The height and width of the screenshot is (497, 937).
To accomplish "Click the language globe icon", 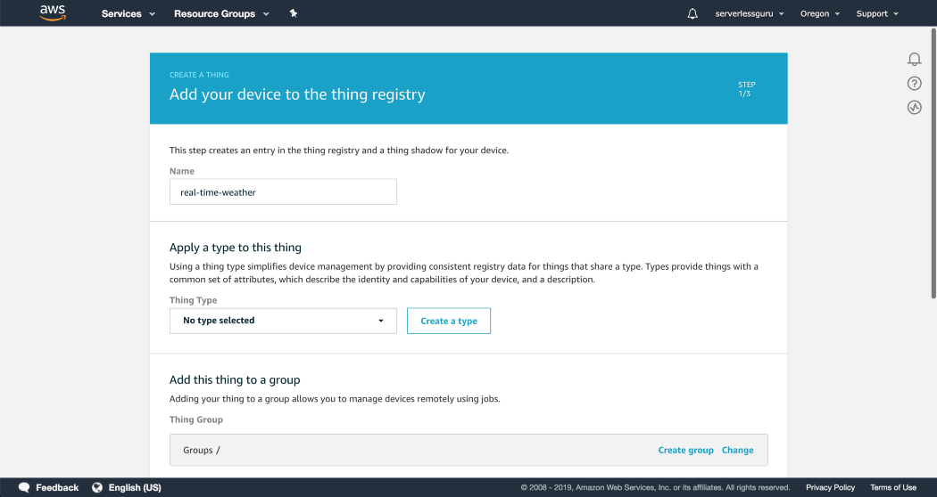I will (x=97, y=487).
